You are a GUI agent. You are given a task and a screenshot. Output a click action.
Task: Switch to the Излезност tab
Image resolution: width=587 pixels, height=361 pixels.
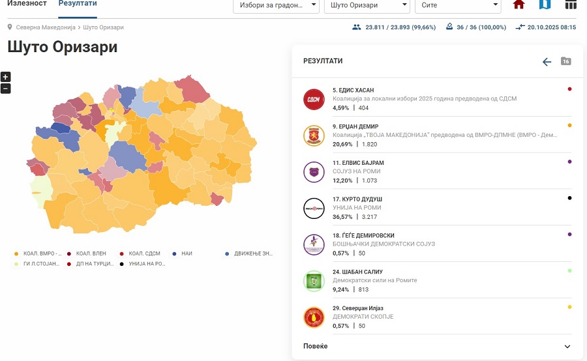[27, 4]
